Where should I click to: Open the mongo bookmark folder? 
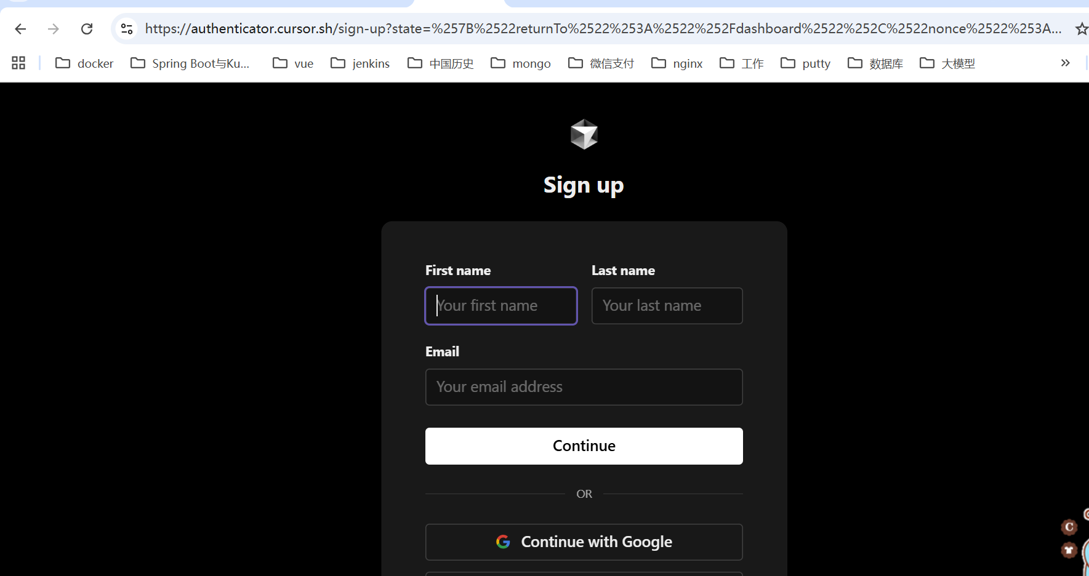click(x=521, y=63)
